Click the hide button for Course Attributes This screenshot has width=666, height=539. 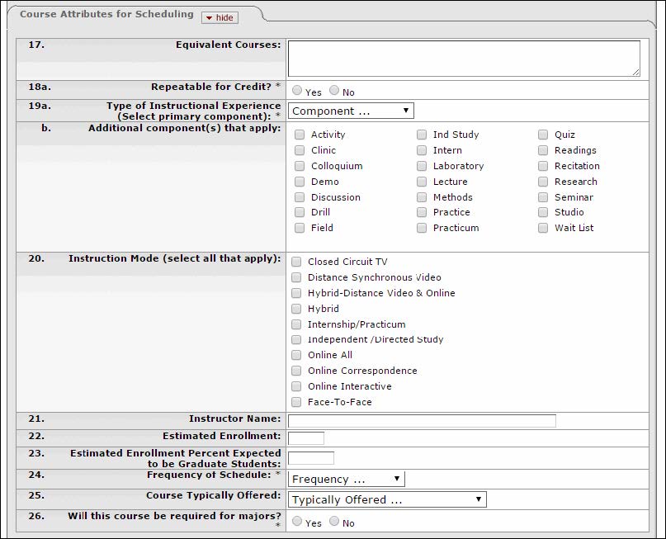(220, 17)
